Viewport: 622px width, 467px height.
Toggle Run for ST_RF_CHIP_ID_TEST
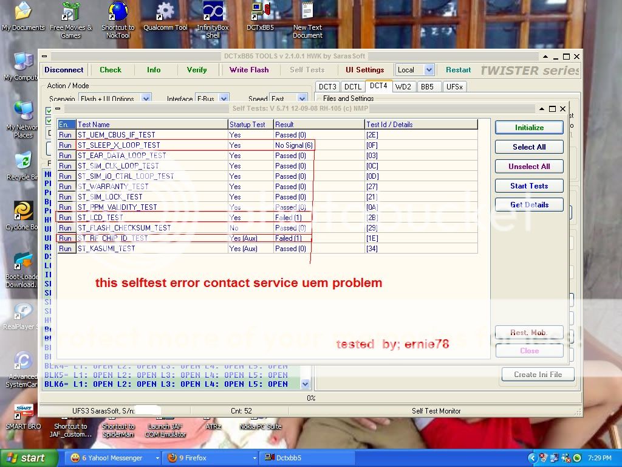coord(66,238)
